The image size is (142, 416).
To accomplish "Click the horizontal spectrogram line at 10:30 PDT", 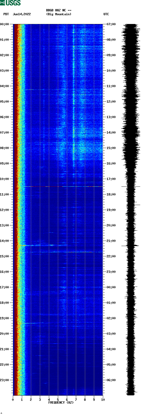I will [x=62, y=186].
